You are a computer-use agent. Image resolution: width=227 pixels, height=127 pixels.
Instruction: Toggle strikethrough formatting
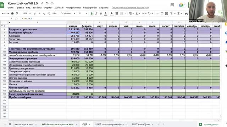(101, 13)
